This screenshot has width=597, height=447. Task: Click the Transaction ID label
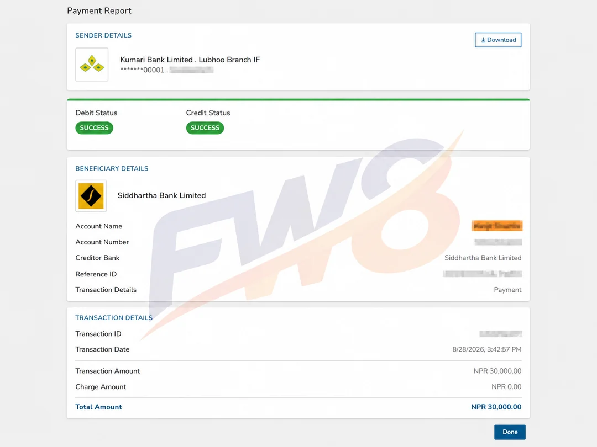pyautogui.click(x=98, y=334)
